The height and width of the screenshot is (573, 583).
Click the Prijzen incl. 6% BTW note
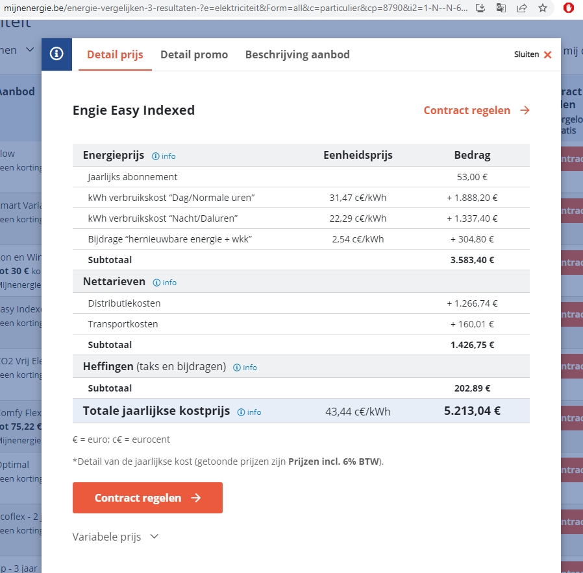pyautogui.click(x=334, y=462)
